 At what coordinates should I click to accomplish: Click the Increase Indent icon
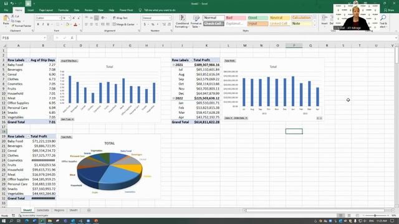pos(108,24)
